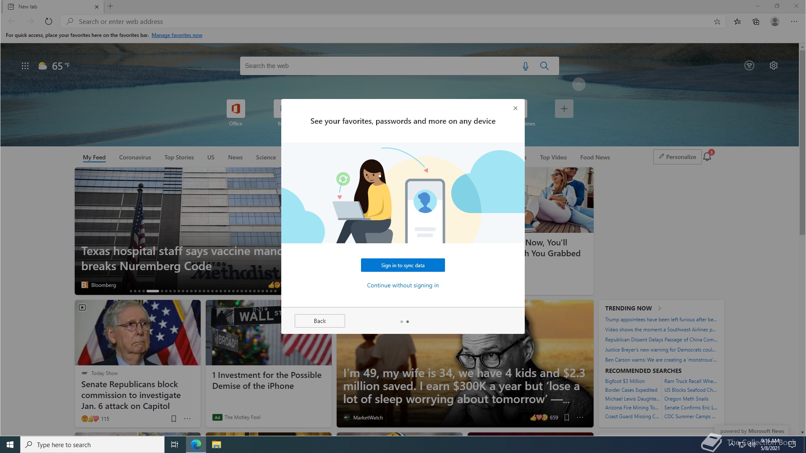Close the sync sign-in dialog
The height and width of the screenshot is (453, 806).
[x=516, y=108]
